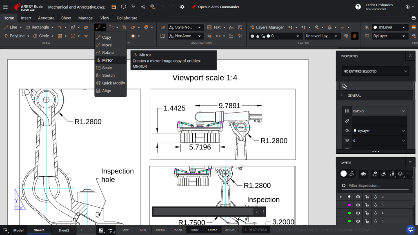Toggle visibility of layer 0
Viewport: 418px width, 235px height.
pos(358,197)
